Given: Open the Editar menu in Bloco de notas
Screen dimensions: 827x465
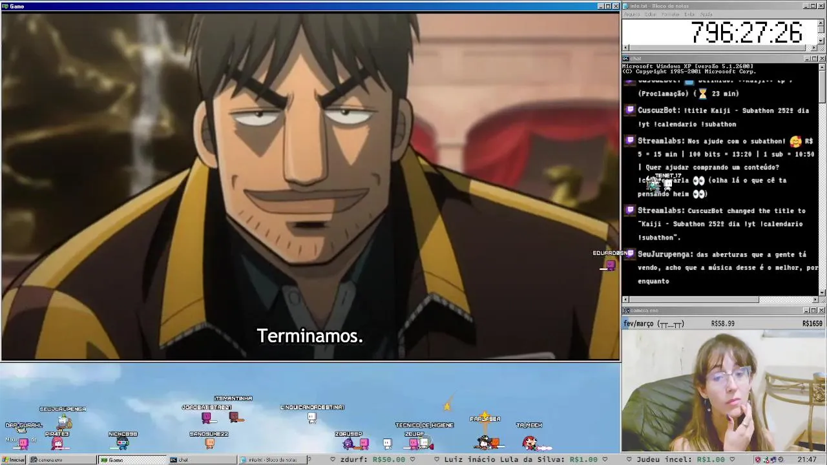Looking at the screenshot, I should click(651, 14).
